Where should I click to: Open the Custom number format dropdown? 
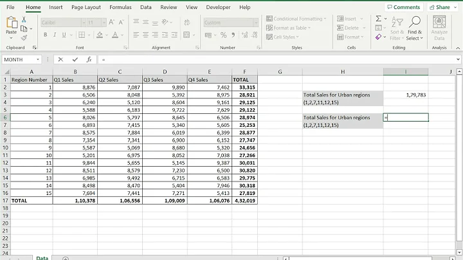[x=256, y=23]
